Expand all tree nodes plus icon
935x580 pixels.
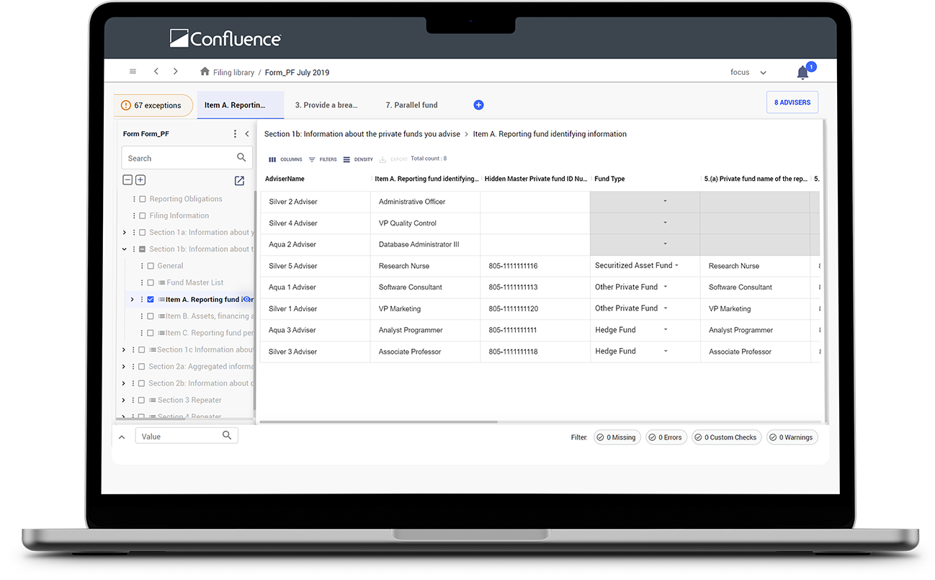coord(140,180)
